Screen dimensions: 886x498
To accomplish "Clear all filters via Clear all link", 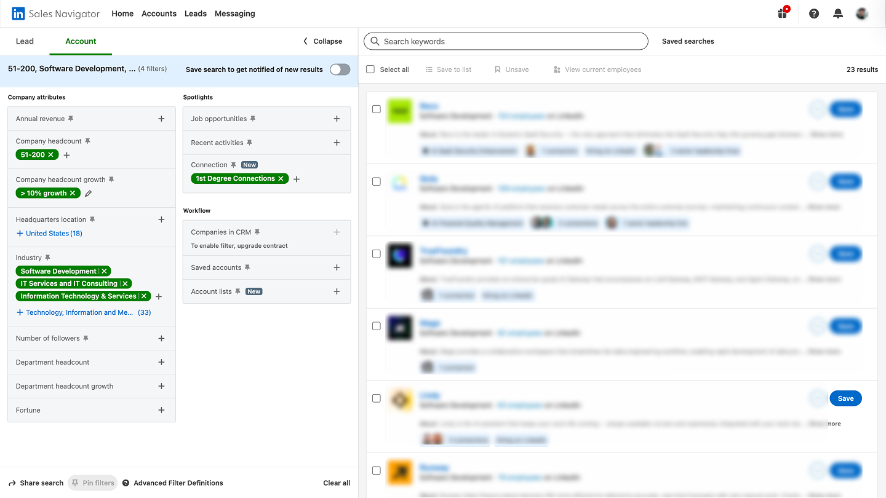I will 336,483.
